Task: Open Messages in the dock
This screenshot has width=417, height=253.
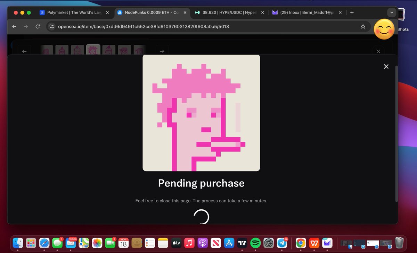Action: tap(57, 243)
